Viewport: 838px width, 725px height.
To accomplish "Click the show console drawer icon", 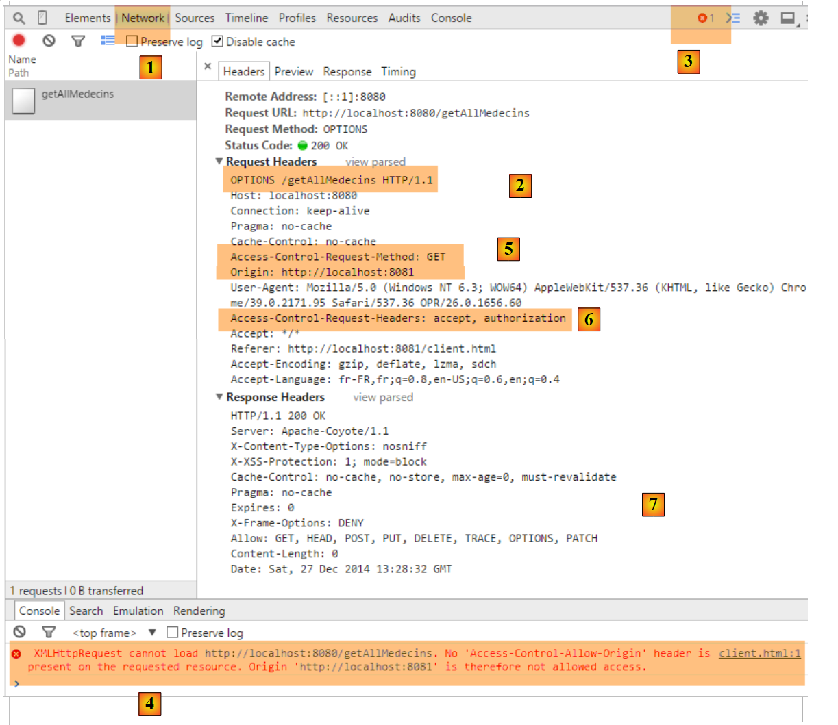I will click(733, 18).
